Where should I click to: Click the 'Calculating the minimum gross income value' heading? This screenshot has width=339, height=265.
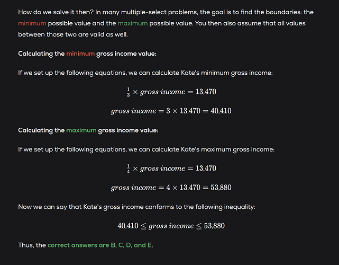87,54
